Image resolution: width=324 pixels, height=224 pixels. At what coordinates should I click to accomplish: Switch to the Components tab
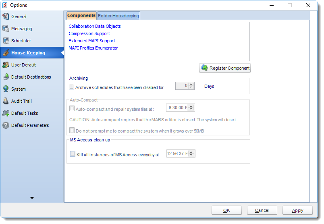click(x=81, y=15)
